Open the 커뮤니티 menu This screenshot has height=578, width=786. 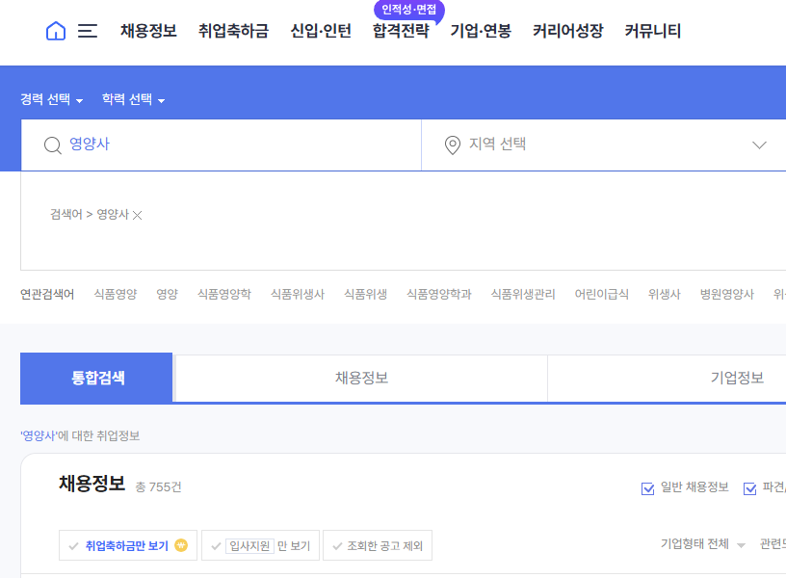point(653,31)
